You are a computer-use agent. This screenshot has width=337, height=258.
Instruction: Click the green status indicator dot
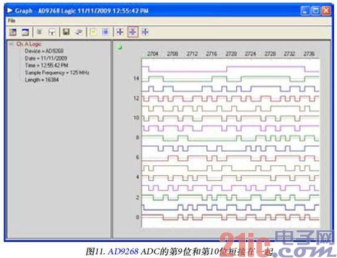tap(119, 47)
